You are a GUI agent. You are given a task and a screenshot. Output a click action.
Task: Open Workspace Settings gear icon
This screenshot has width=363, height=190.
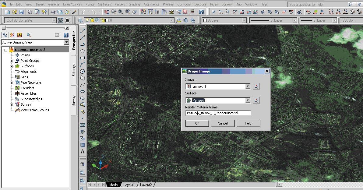coord(61,20)
